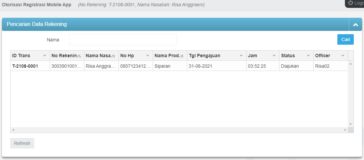Click horizontal scrollbar left arrow
Image resolution: width=364 pixels, height=160 pixels.
coord(13,130)
